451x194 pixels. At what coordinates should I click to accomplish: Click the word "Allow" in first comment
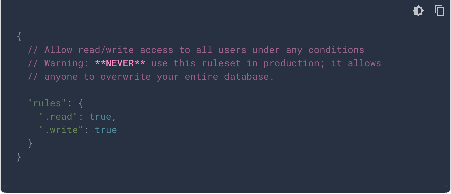pyautogui.click(x=58, y=50)
